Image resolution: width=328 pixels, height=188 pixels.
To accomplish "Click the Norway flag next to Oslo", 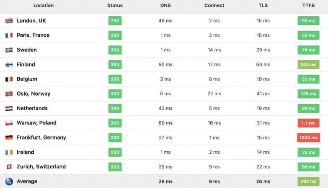I will [9, 94].
